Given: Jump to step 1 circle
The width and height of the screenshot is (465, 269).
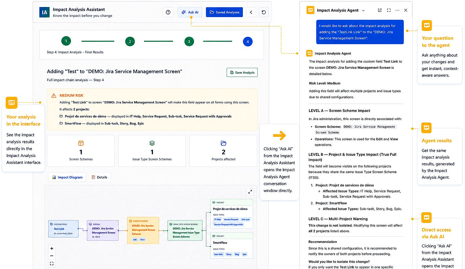Looking at the screenshot, I should click(66, 41).
